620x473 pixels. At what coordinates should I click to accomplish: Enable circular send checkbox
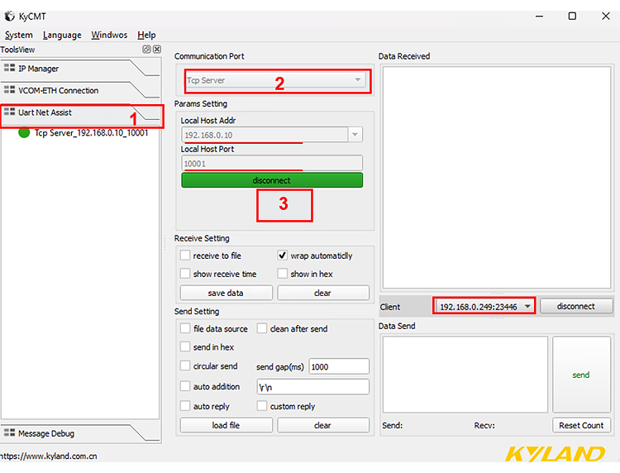[185, 365]
